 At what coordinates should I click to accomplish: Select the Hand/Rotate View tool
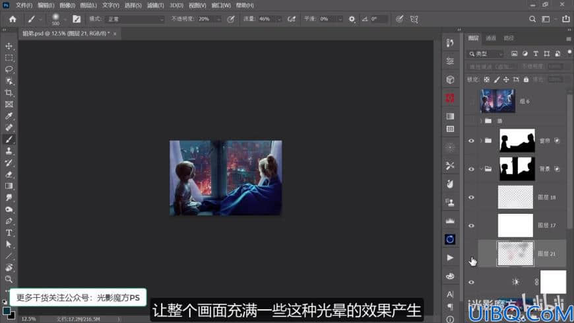(9, 268)
